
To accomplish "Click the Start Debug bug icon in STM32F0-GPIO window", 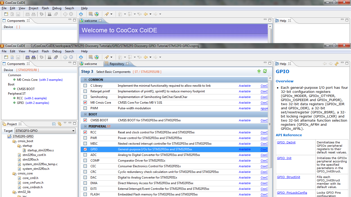I will [41, 57].
